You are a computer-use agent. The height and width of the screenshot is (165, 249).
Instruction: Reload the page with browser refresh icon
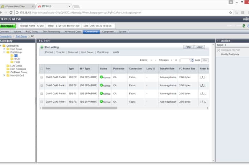coord(11,12)
